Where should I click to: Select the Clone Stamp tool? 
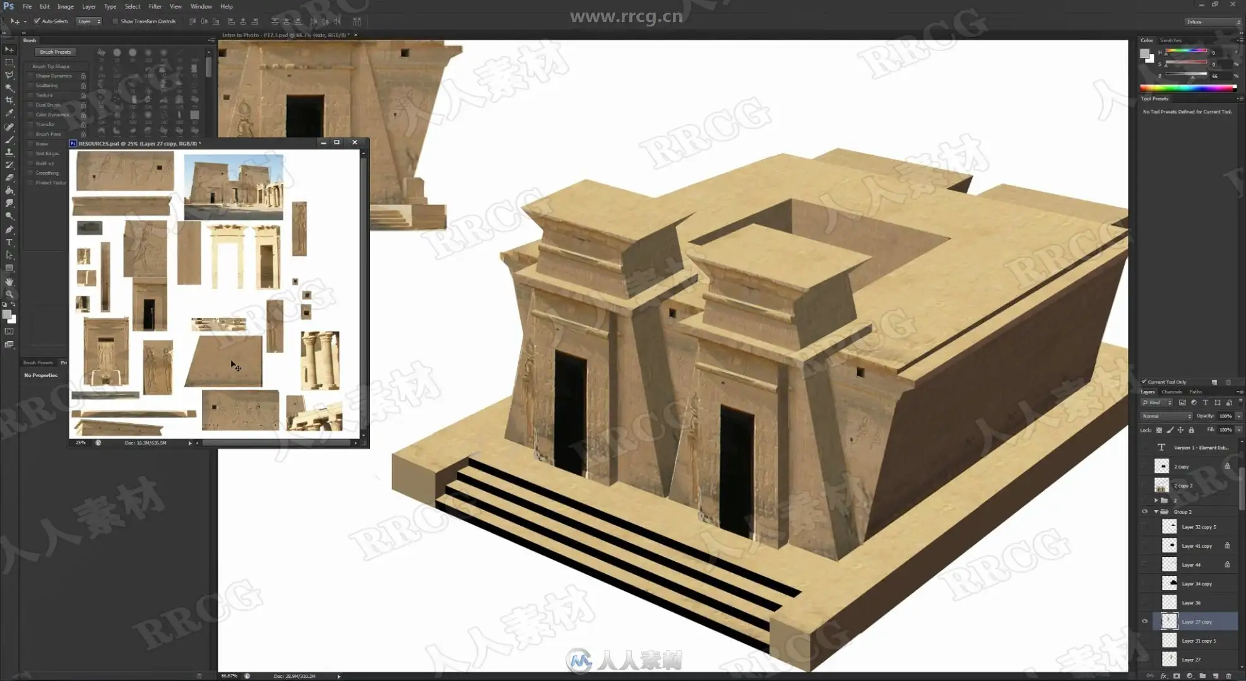(9, 152)
